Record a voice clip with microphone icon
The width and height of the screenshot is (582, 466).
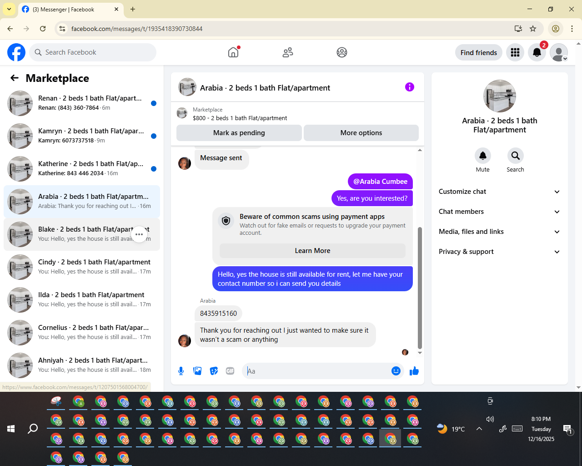coord(181,371)
